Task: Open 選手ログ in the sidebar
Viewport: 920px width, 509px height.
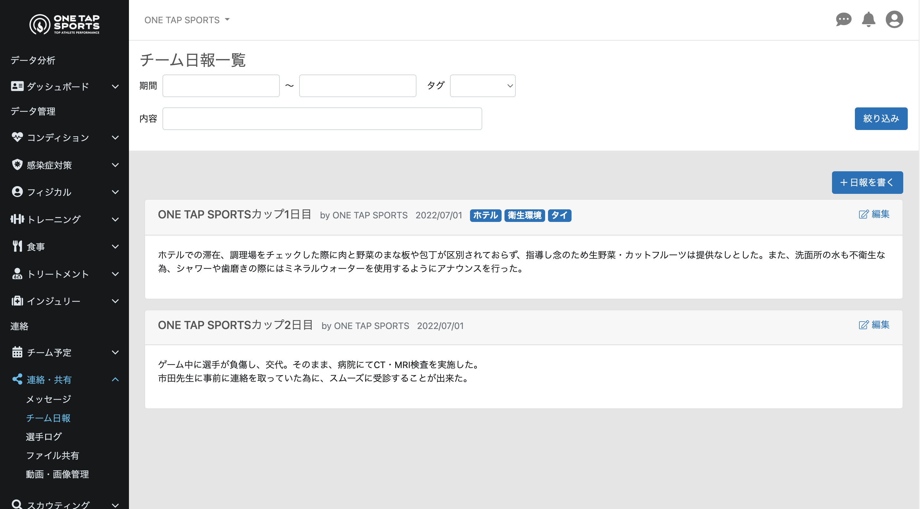Action: point(44,436)
